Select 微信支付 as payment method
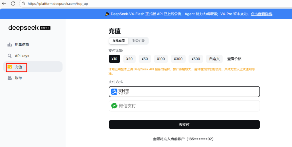The width and height of the screenshot is (292, 147). pos(184,106)
